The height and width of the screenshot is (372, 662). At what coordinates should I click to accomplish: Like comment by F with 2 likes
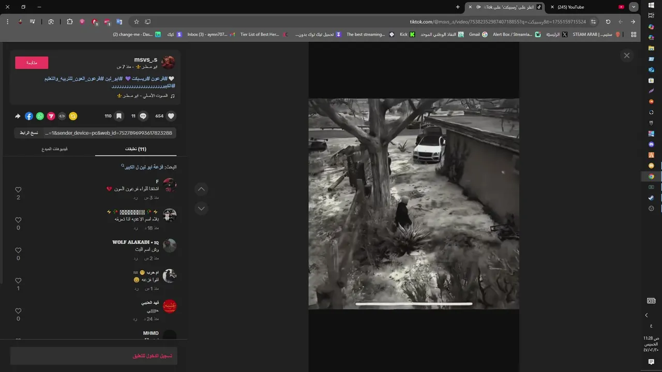click(18, 190)
